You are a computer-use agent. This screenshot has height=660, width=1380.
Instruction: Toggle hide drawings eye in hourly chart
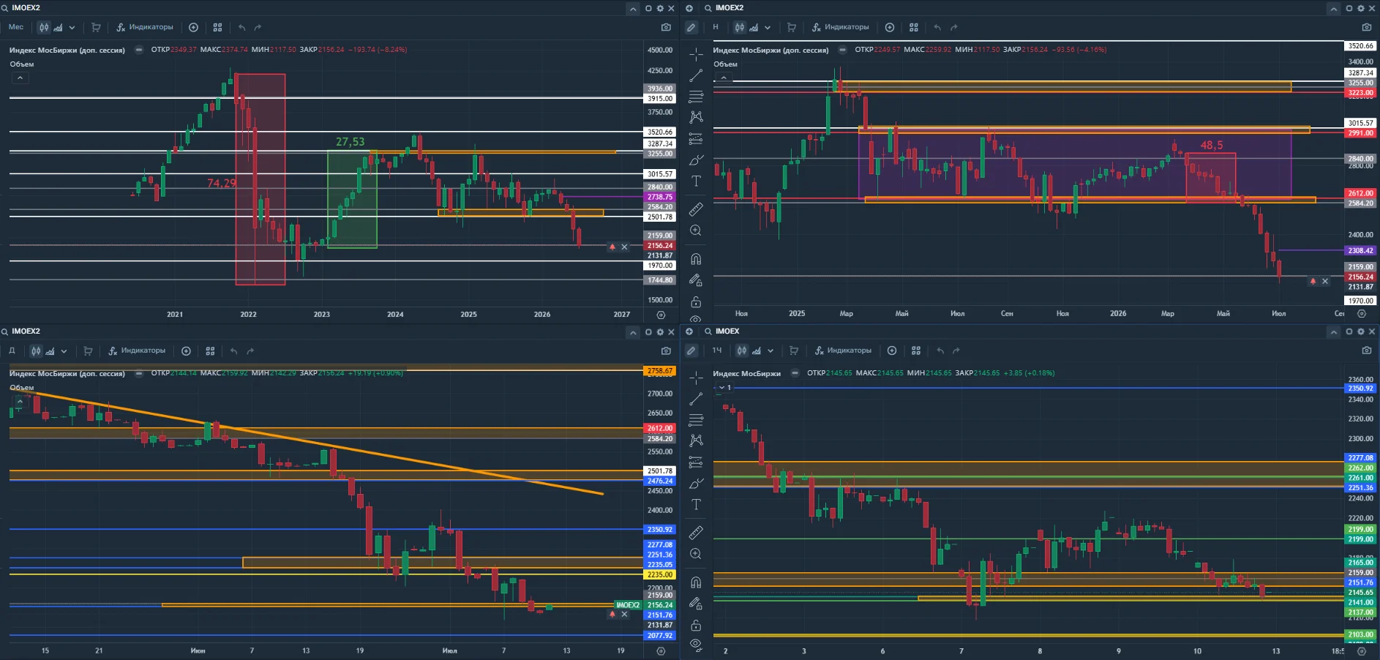click(696, 645)
